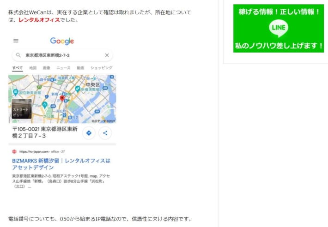Click the share icon button
Screen dimensions: 328x227
(x=105, y=133)
